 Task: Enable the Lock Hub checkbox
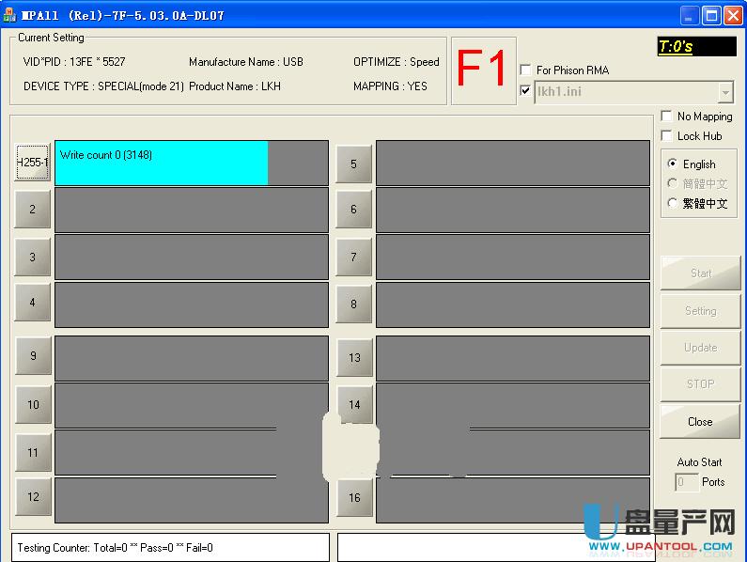coord(666,136)
